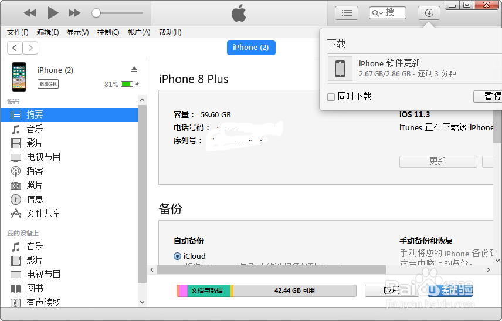Select 图书 under 我的设备上

(69, 289)
